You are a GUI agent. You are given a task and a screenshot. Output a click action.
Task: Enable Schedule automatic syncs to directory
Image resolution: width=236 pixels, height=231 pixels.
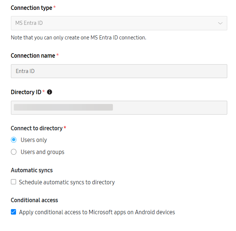[13, 182]
